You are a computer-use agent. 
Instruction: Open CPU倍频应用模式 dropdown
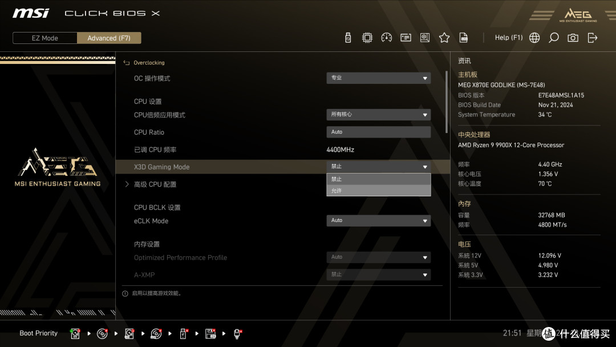point(378,114)
